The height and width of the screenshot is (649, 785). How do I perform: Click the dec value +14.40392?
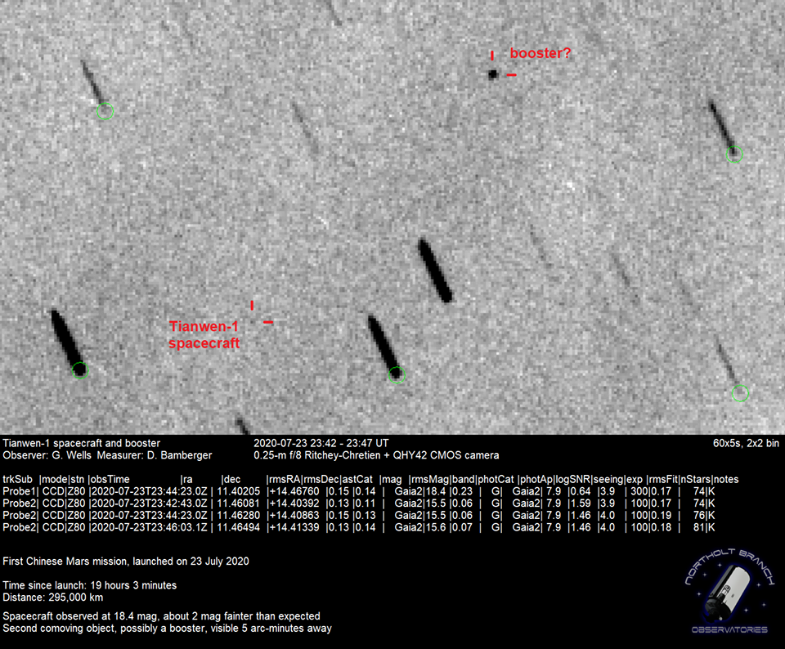(294, 504)
